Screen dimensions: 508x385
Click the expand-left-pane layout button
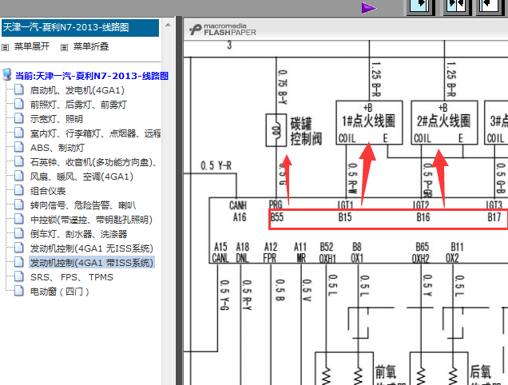tap(419, 6)
